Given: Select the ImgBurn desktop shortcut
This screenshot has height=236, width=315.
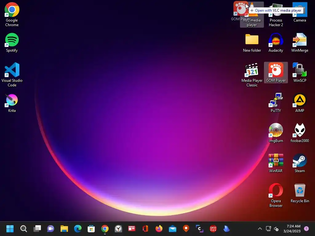Looking at the screenshot, I should (x=276, y=133).
